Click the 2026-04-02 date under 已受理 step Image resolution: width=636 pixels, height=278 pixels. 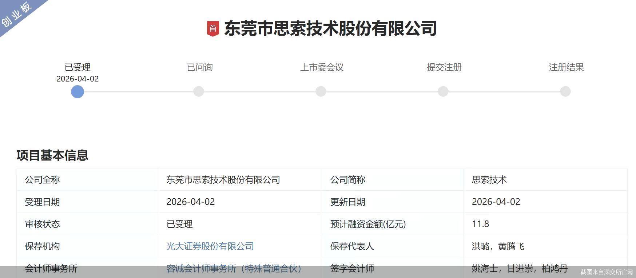[x=77, y=79]
